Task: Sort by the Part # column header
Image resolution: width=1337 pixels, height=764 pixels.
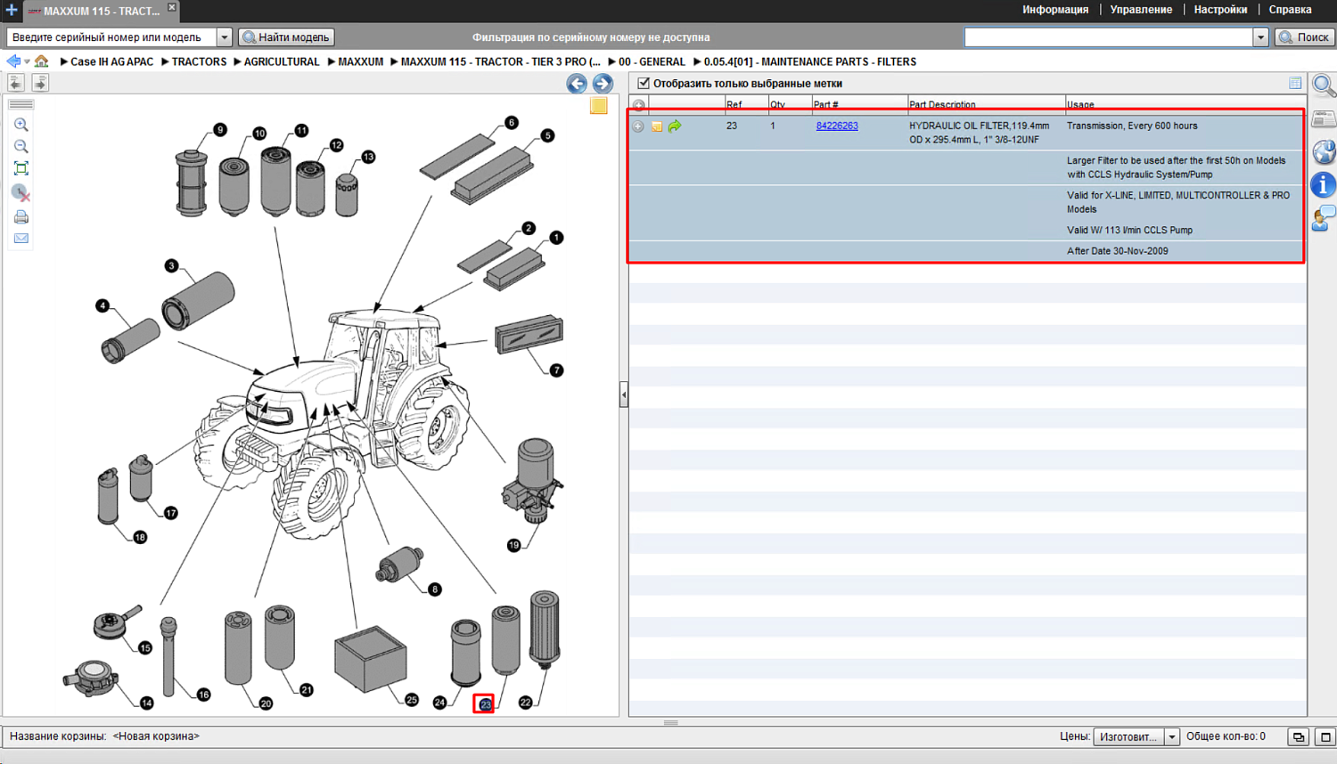Action: (x=859, y=104)
